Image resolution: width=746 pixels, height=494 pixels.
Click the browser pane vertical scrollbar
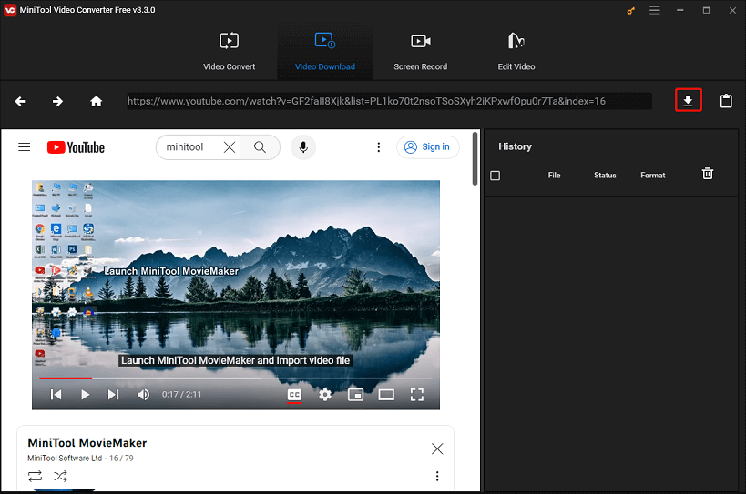(475, 159)
